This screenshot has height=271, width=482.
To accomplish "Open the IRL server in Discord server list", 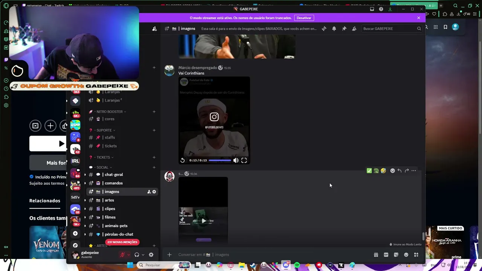I will click(x=75, y=161).
